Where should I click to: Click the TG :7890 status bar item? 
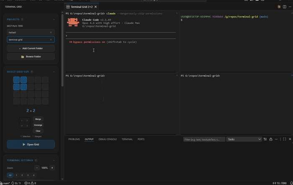(280, 183)
